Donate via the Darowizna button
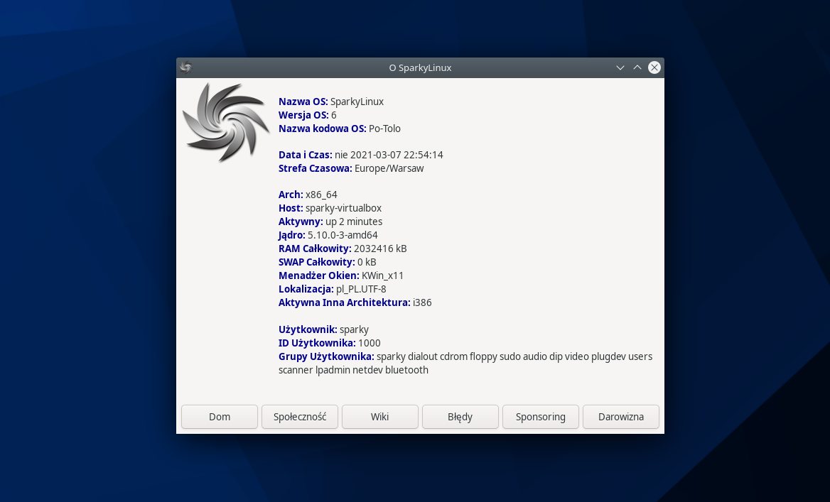The height and width of the screenshot is (502, 830). (x=620, y=417)
